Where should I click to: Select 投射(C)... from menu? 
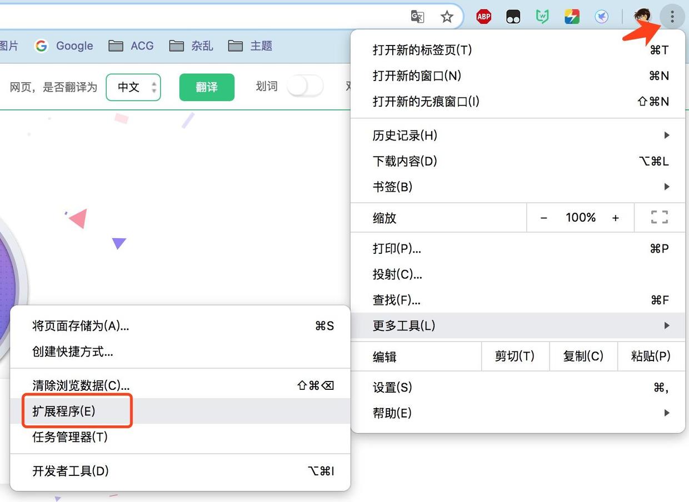pos(518,274)
